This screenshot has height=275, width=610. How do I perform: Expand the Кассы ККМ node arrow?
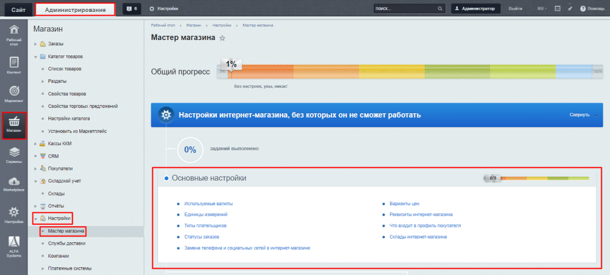pyautogui.click(x=35, y=144)
